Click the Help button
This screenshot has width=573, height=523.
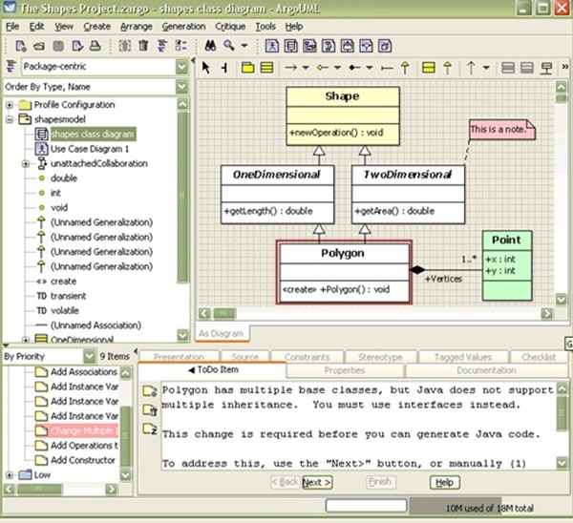click(x=444, y=483)
